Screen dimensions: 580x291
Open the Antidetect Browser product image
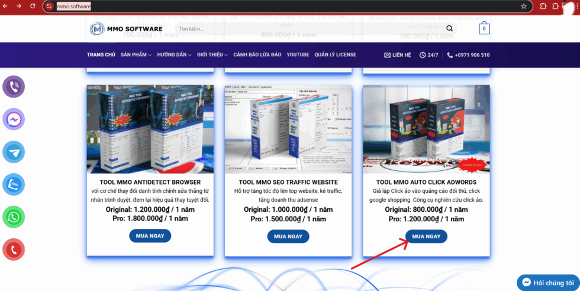click(x=150, y=129)
